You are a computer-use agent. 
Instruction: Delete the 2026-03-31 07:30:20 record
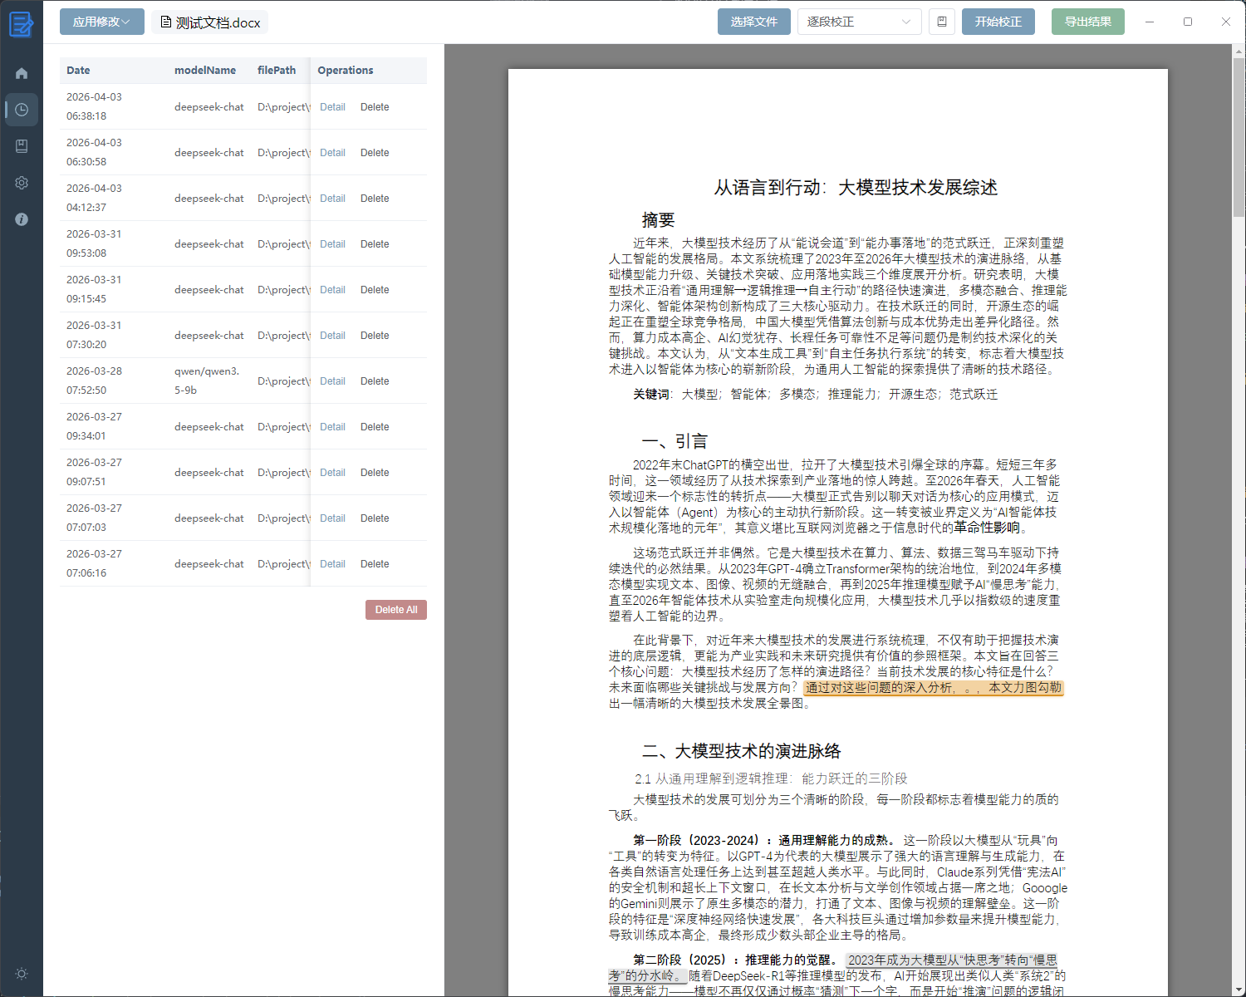375,336
